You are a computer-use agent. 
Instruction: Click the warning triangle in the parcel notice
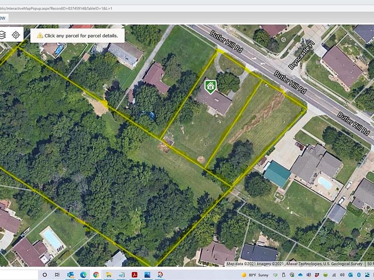click(40, 36)
